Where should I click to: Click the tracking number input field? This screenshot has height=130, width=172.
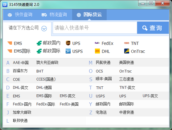click(x=95, y=28)
